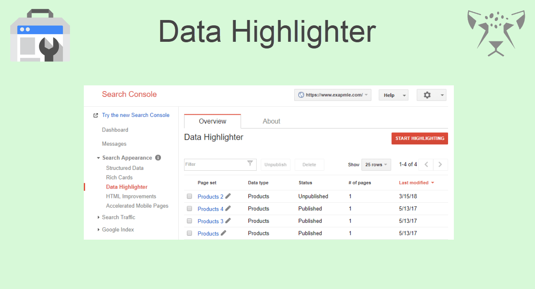Click the Data type column header

pos(258,183)
